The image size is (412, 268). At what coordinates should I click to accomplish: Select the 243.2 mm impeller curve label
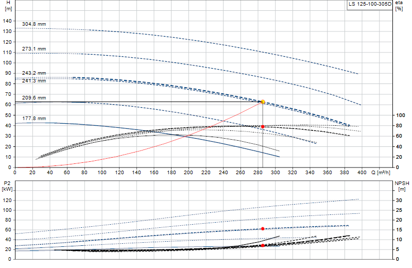(x=34, y=73)
